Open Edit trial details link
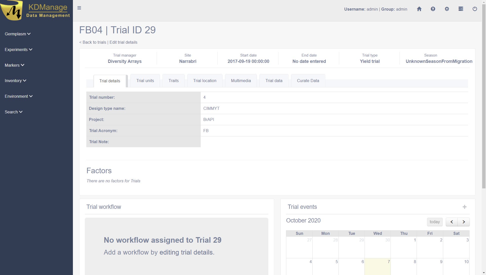 (123, 42)
